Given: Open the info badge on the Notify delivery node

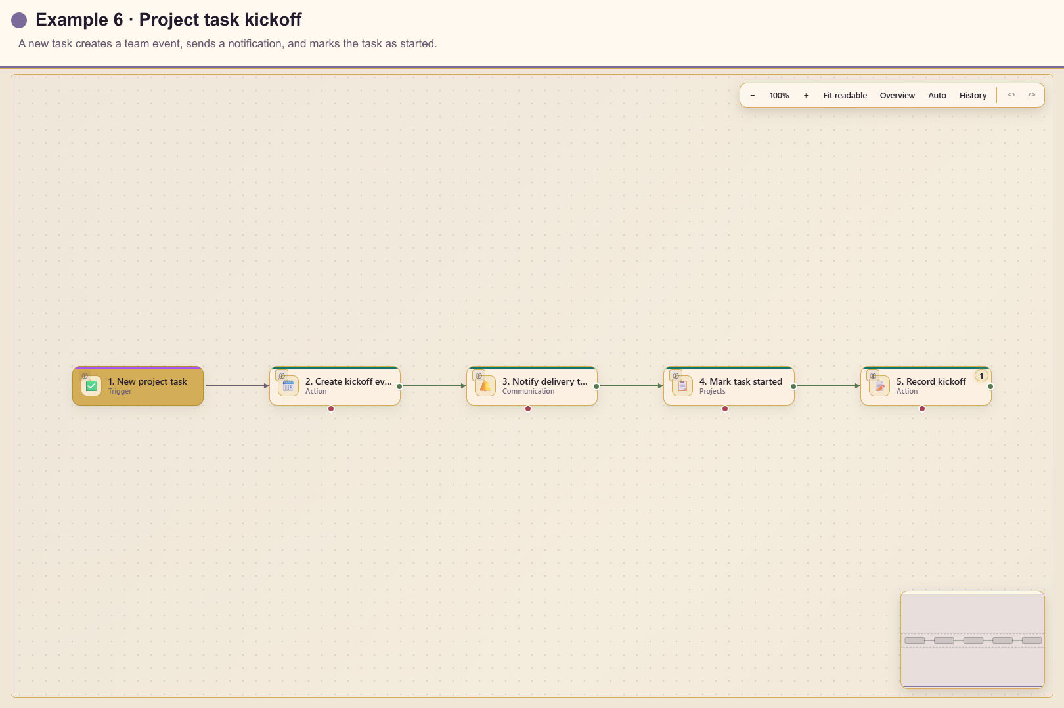Looking at the screenshot, I should click(x=479, y=376).
